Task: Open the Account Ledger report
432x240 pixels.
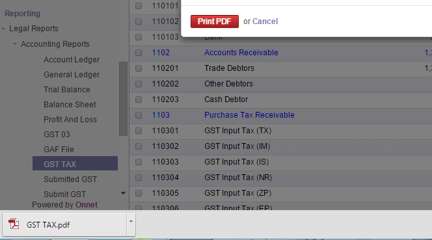Action: tap(72, 60)
